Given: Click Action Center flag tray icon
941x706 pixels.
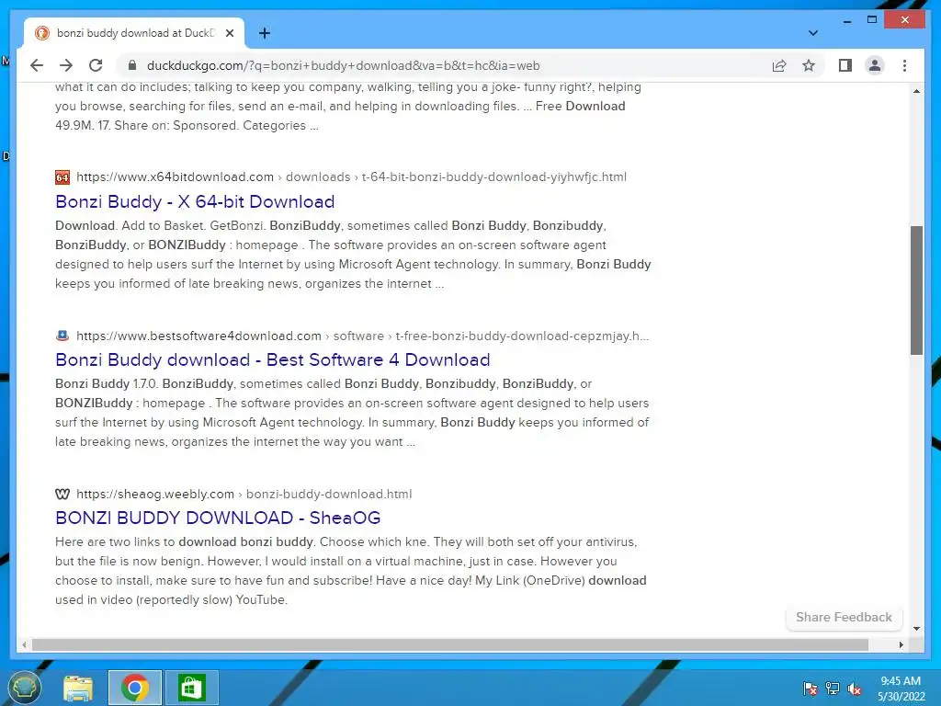Looking at the screenshot, I should click(x=810, y=689).
